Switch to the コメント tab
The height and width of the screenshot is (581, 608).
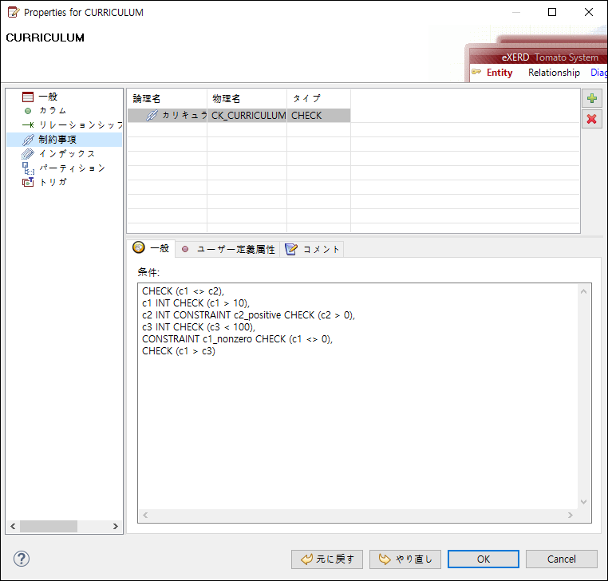pos(313,249)
